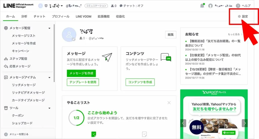
Task: Open the チャット tab
Action: tap(39, 16)
